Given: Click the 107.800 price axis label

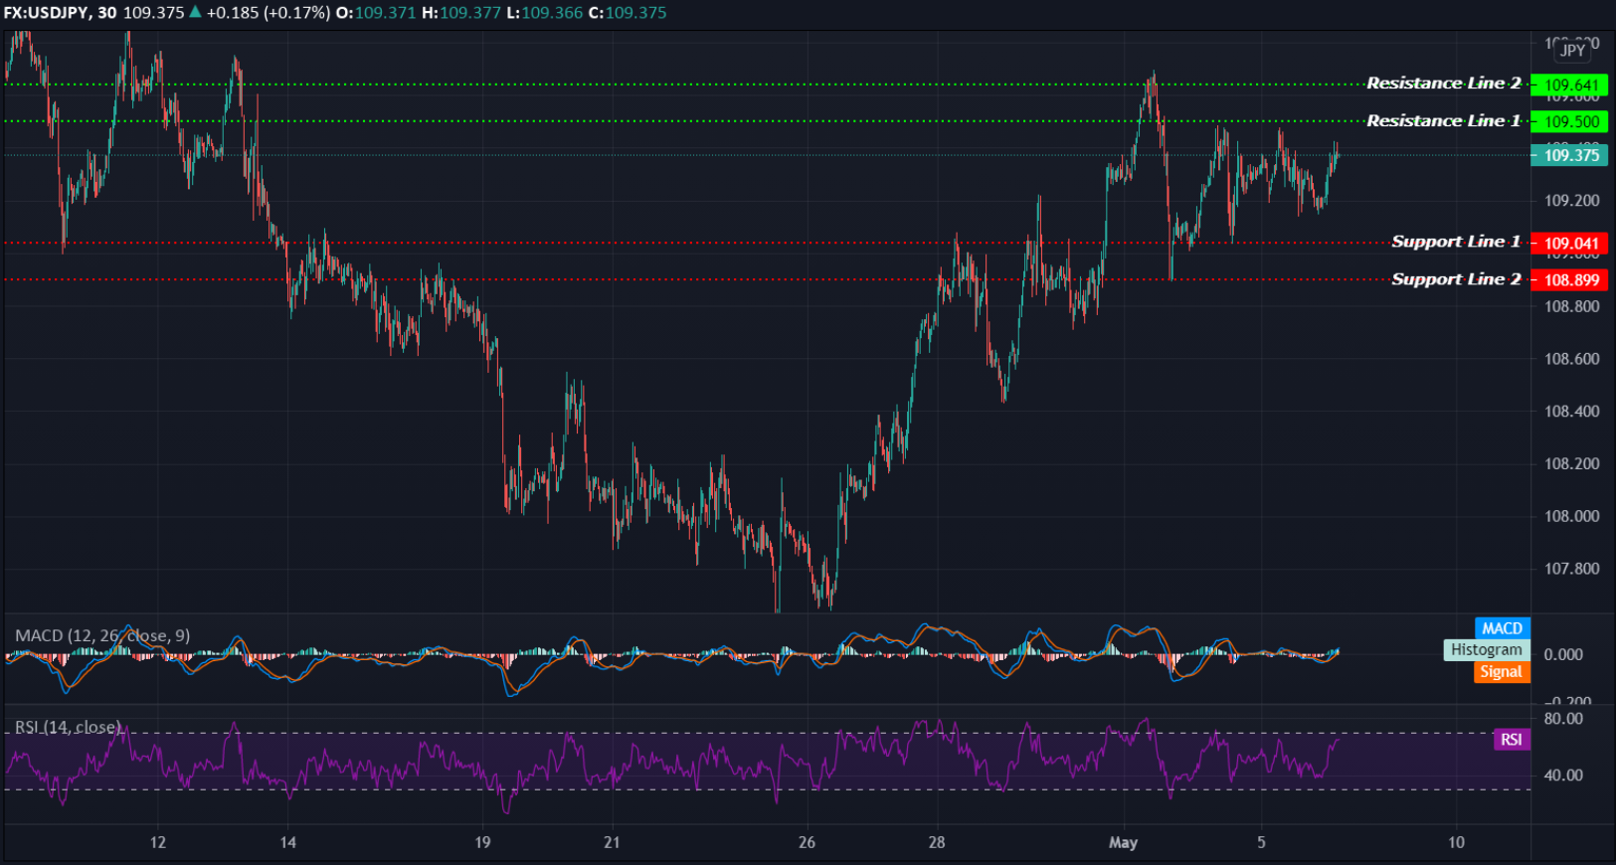Looking at the screenshot, I should (1571, 569).
